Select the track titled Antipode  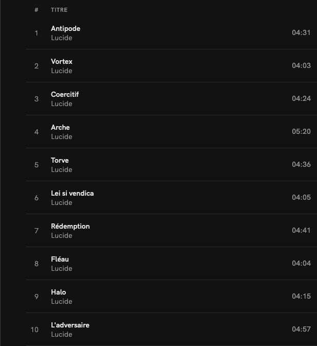(65, 28)
